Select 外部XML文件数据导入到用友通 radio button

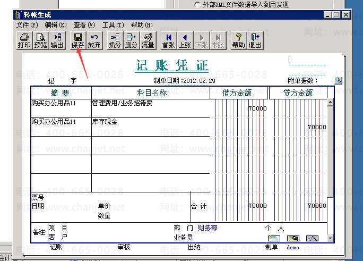point(197,5)
